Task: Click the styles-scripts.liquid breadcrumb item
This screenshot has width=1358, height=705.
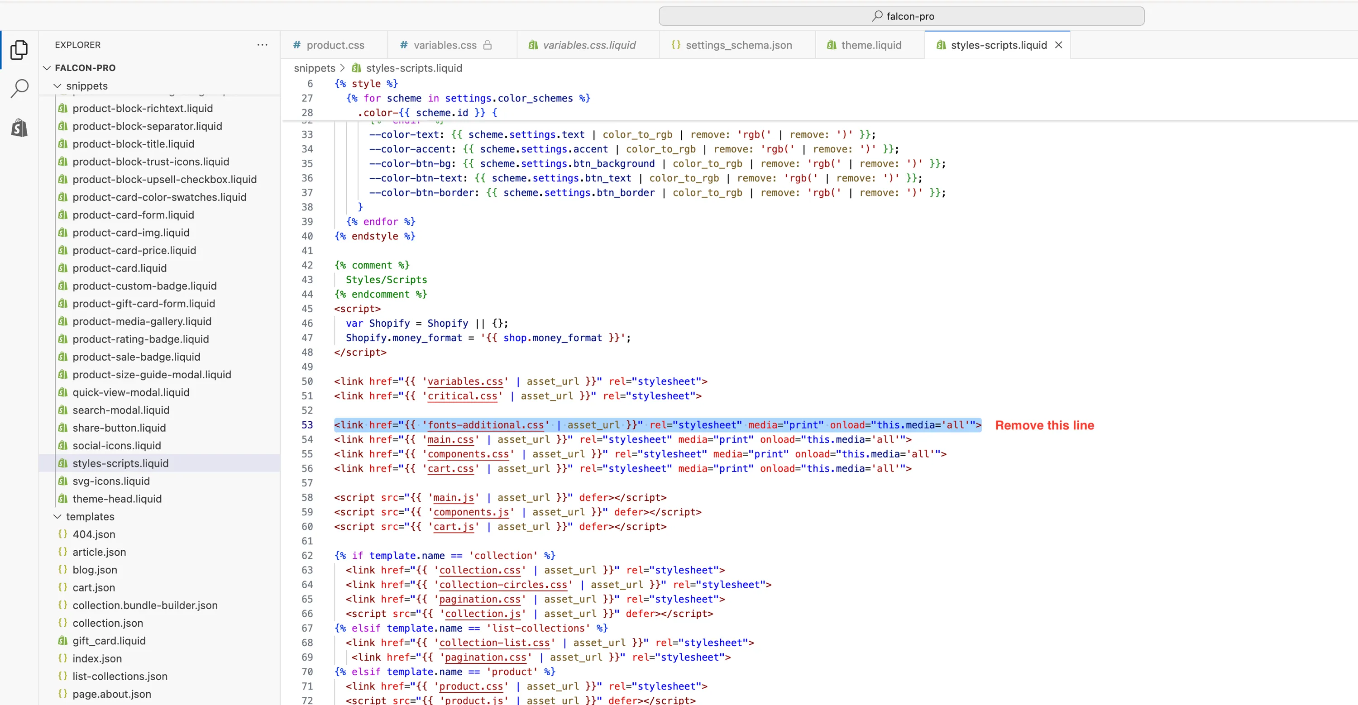Action: (x=414, y=68)
